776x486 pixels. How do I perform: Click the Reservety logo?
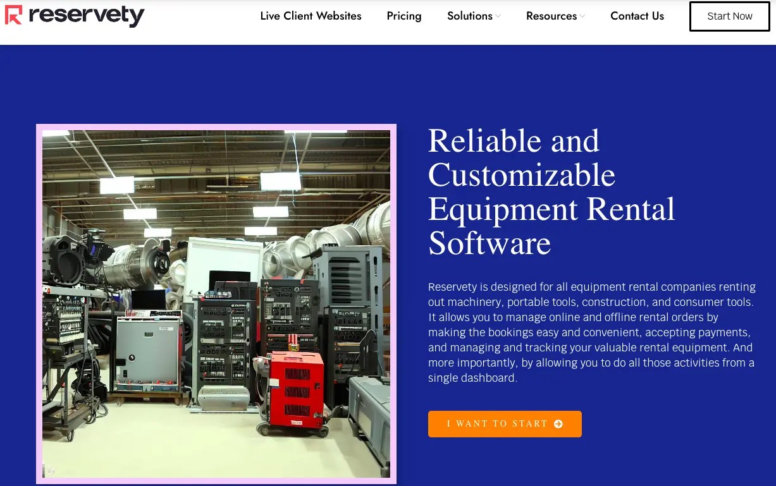(75, 16)
